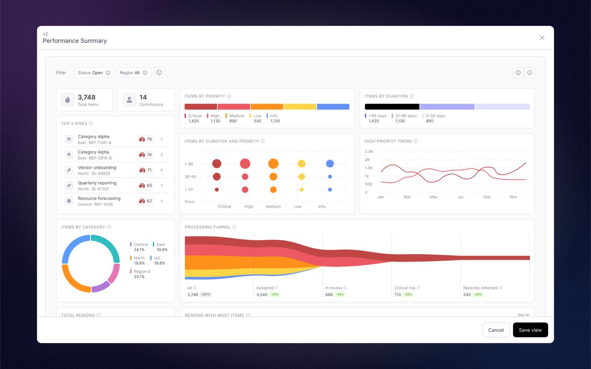The width and height of the screenshot is (591, 369).
Task: Click info icon next to Items by Duration
Action: click(x=411, y=96)
